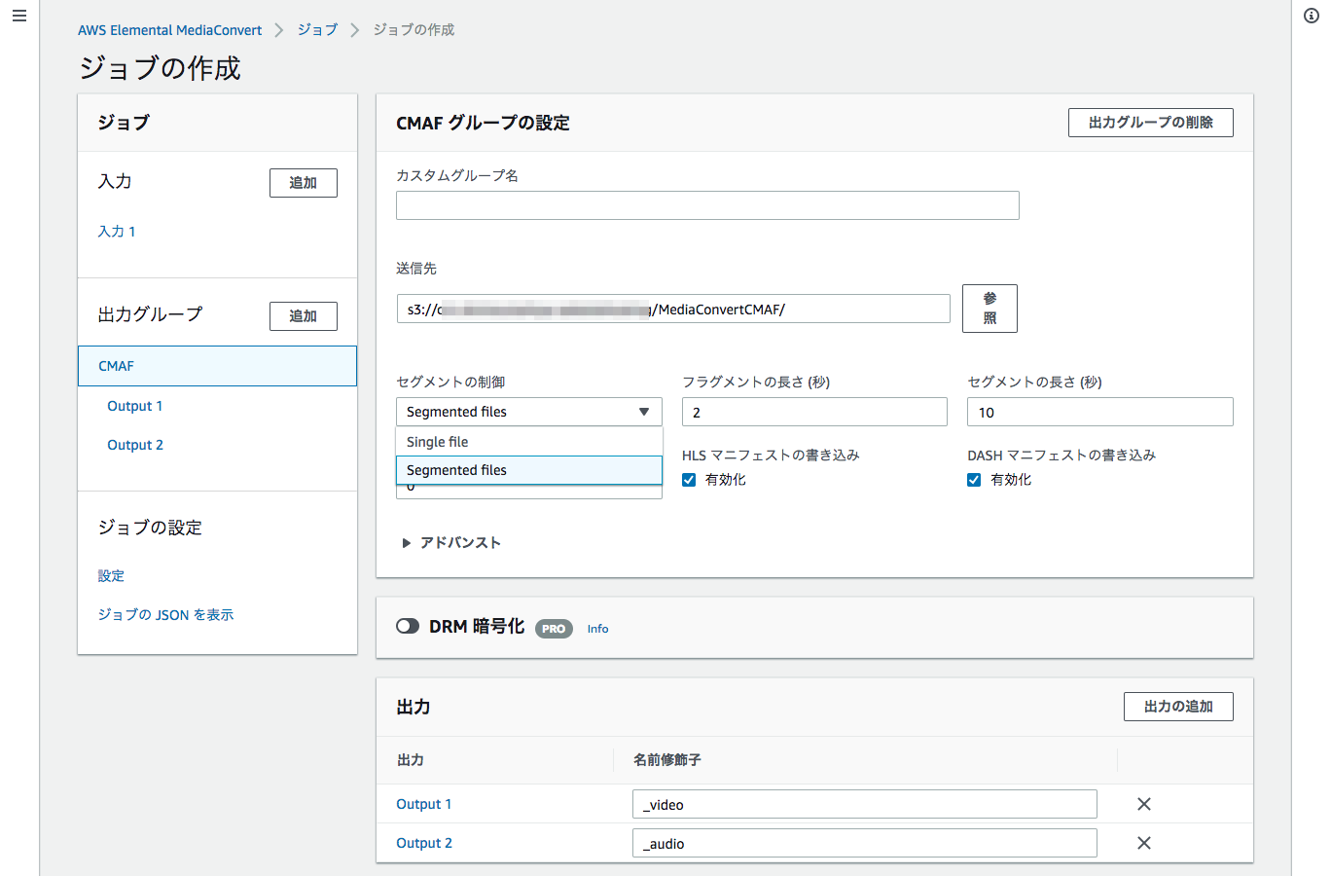Open ジョブの JSON を表示
Viewport: 1331px width, 876px height.
165,614
